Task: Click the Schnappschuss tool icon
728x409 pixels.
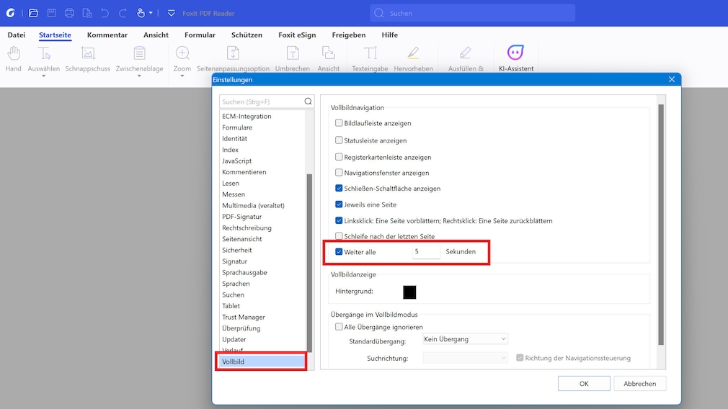Action: click(87, 53)
